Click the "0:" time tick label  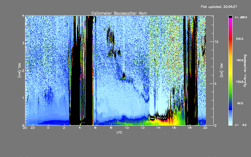click(49, 128)
